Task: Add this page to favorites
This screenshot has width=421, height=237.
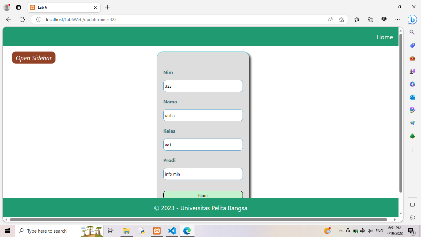Action: coord(341,19)
